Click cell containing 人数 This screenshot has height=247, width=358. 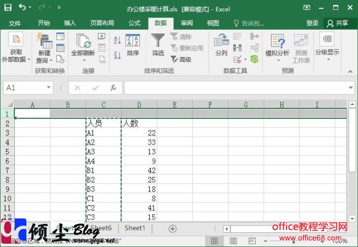(x=139, y=123)
